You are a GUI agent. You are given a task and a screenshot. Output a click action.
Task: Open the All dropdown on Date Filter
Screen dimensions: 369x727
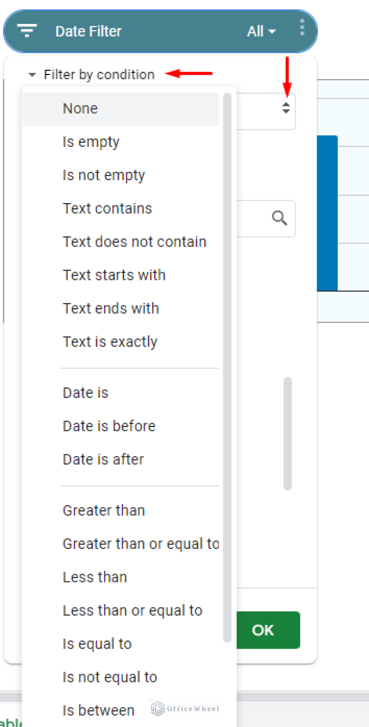coord(261,32)
